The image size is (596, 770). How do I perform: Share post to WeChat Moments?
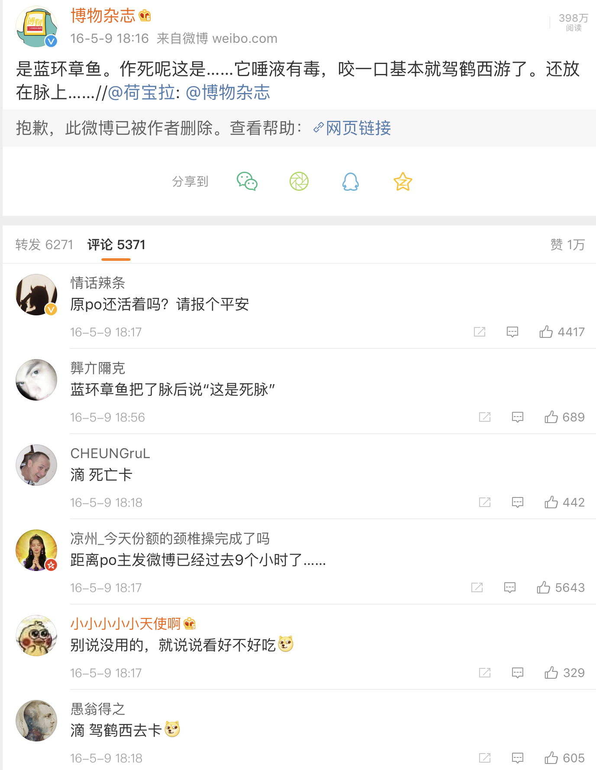pyautogui.click(x=299, y=182)
